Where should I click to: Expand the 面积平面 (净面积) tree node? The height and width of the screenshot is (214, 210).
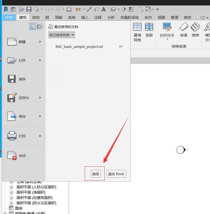pos(12,192)
